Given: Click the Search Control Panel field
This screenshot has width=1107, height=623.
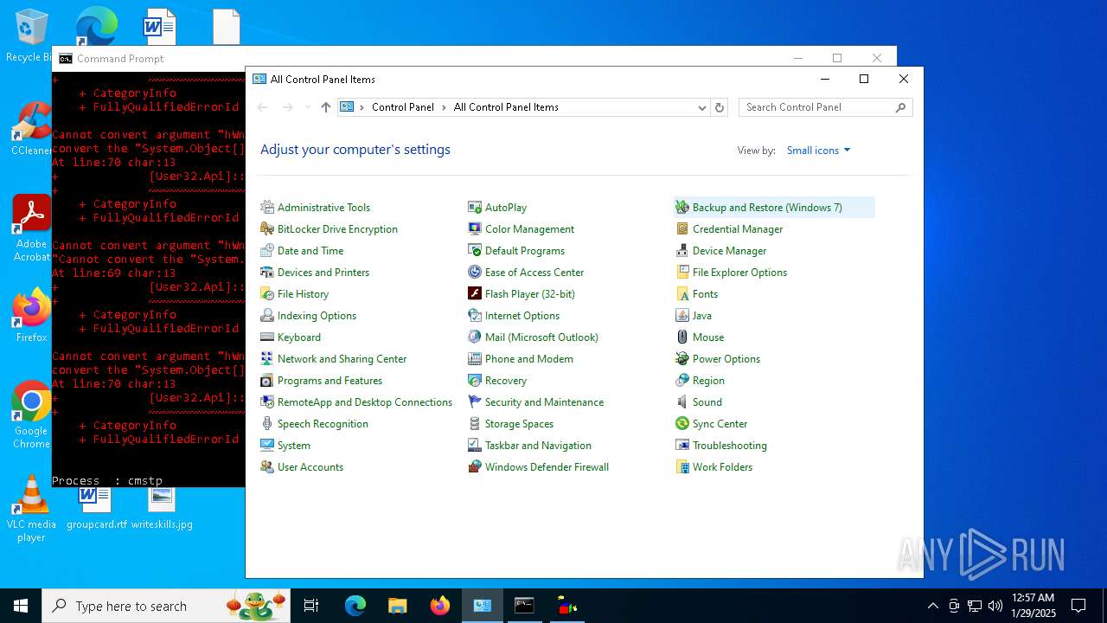Looking at the screenshot, I should pyautogui.click(x=825, y=107).
